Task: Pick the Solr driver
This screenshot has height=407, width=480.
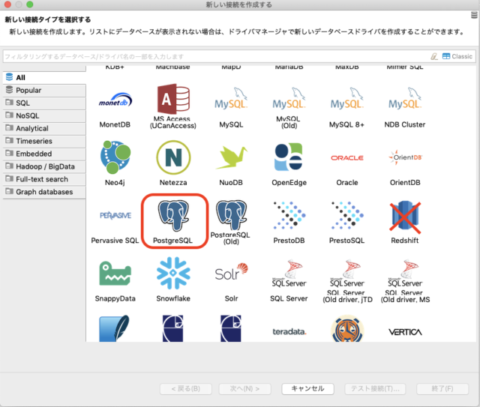Action: tap(231, 272)
